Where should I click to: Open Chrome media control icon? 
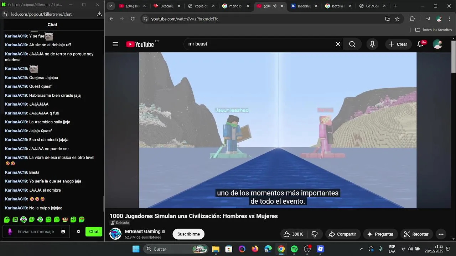pos(428,19)
